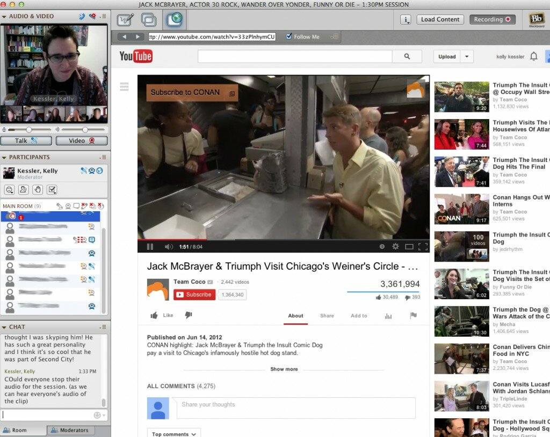The height and width of the screenshot is (437, 550).
Task: Toggle the Talk microphone button
Action: point(26,140)
